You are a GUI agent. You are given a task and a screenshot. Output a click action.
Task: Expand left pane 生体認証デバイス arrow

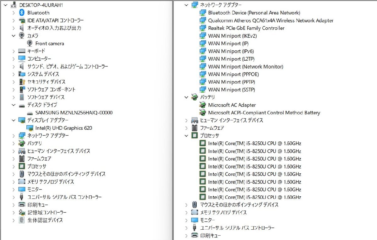[x=14, y=220]
